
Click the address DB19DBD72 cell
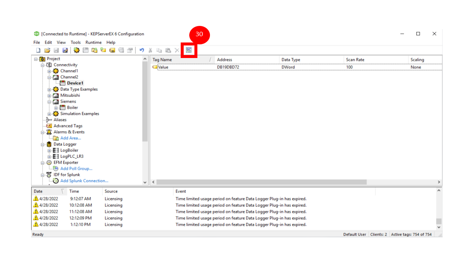pyautogui.click(x=228, y=67)
